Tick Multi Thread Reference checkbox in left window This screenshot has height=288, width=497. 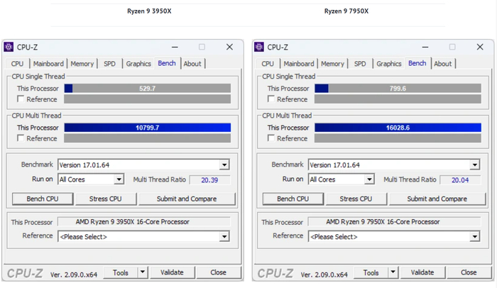tap(21, 138)
